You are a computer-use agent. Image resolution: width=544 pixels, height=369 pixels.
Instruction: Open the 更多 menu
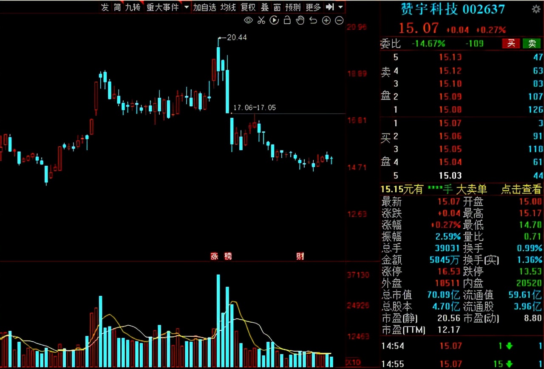[x=314, y=7]
